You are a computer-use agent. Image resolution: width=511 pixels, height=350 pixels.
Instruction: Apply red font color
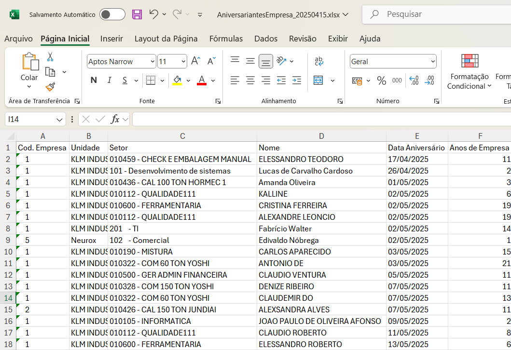tap(202, 81)
